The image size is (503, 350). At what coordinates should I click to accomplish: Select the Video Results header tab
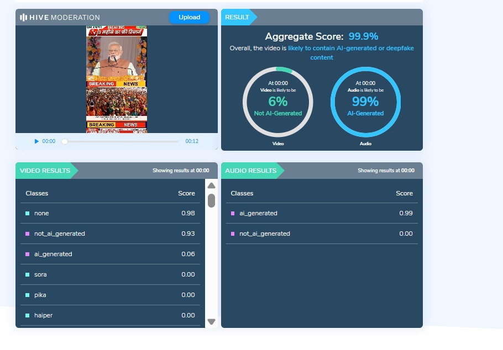pyautogui.click(x=45, y=171)
